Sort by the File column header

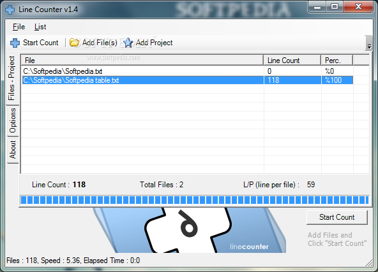coord(142,60)
